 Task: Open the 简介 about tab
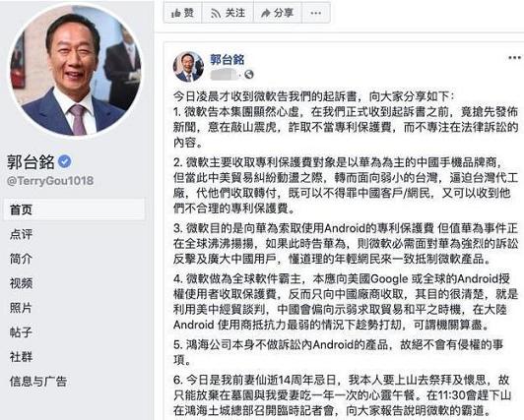[21, 259]
